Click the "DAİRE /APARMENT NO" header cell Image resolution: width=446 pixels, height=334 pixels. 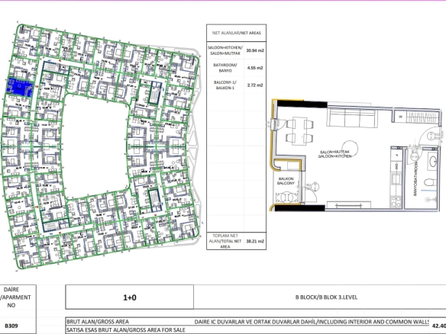(14, 297)
